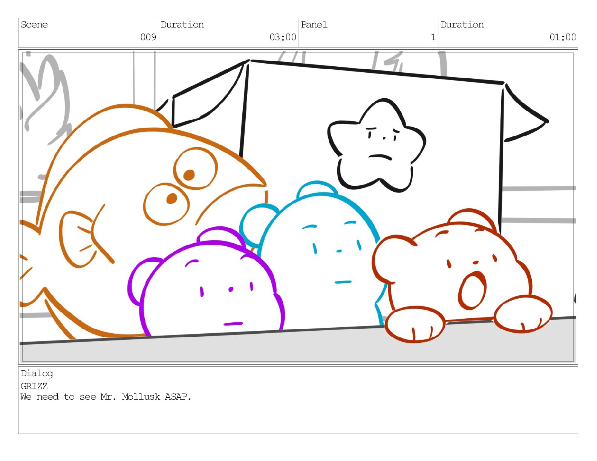The height and width of the screenshot is (461, 597).
Task: Click the scene number '009'
Action: click(148, 37)
